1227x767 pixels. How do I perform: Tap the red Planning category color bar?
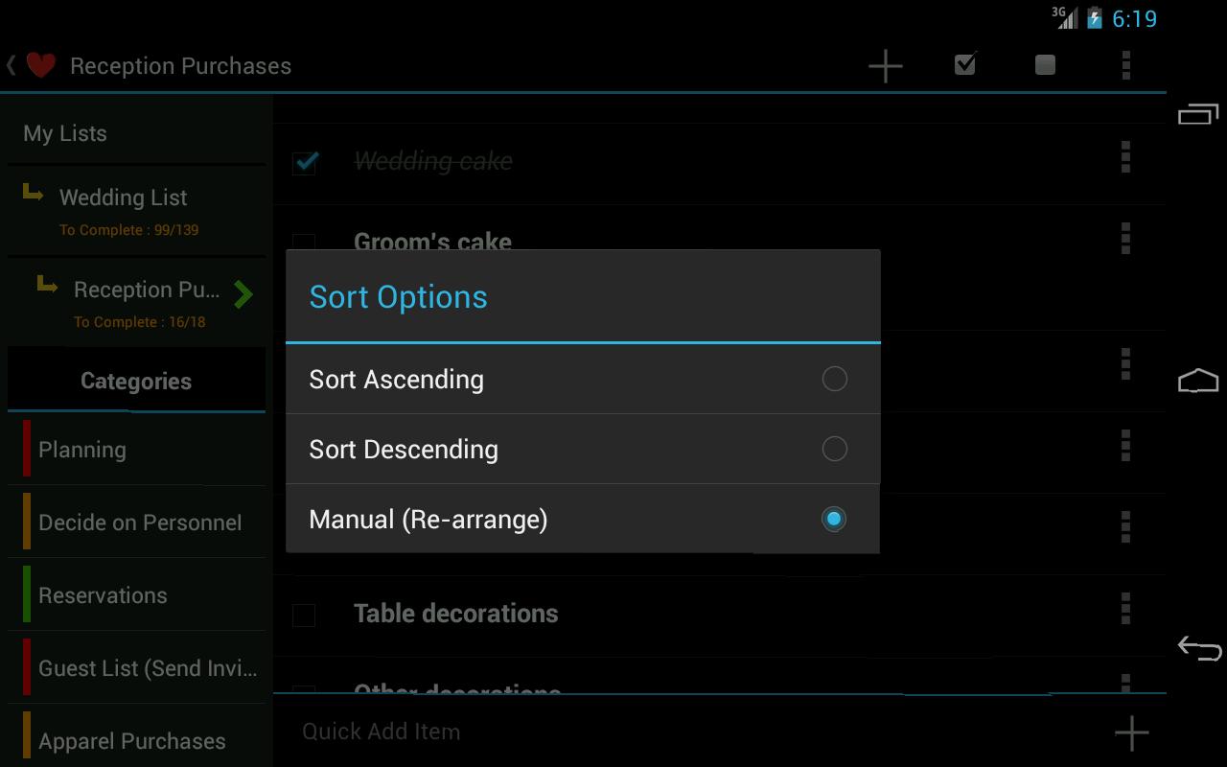click(27, 449)
